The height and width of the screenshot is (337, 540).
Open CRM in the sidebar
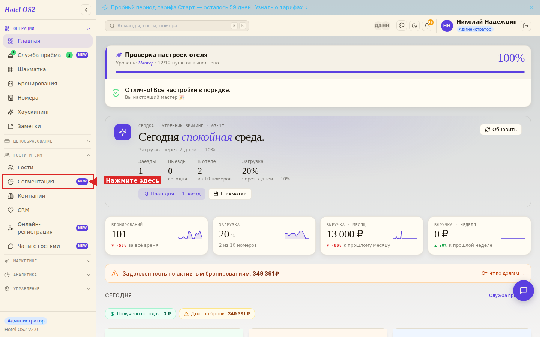[x=48, y=210]
